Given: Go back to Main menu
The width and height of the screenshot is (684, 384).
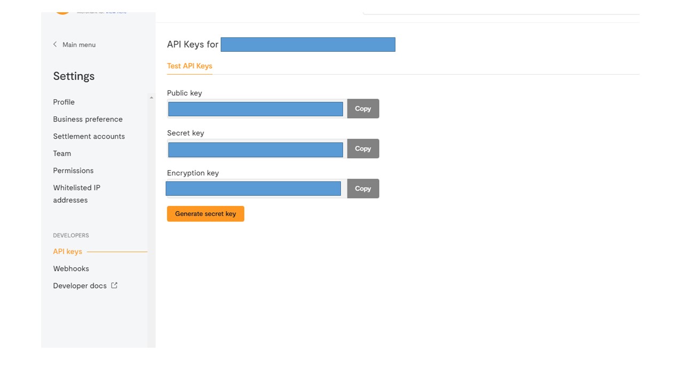Looking at the screenshot, I should point(79,45).
